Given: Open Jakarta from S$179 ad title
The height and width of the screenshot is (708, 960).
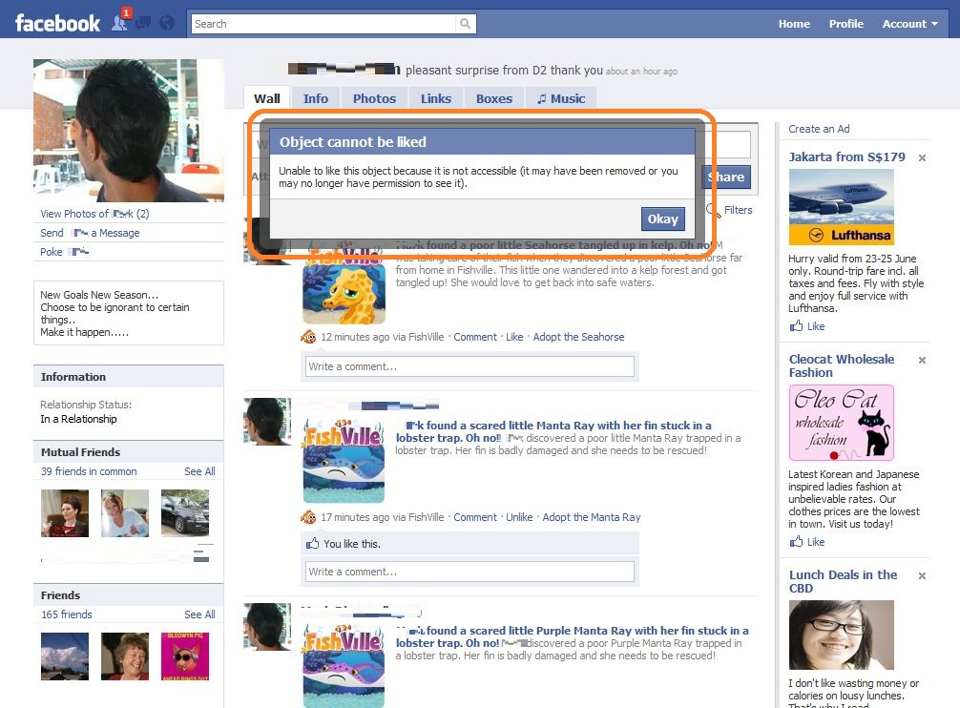Looking at the screenshot, I should [x=846, y=156].
